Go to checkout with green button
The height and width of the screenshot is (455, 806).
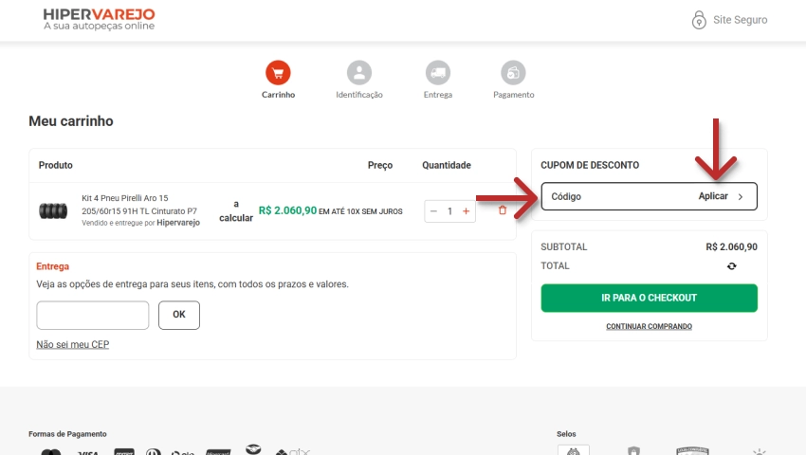click(x=650, y=298)
